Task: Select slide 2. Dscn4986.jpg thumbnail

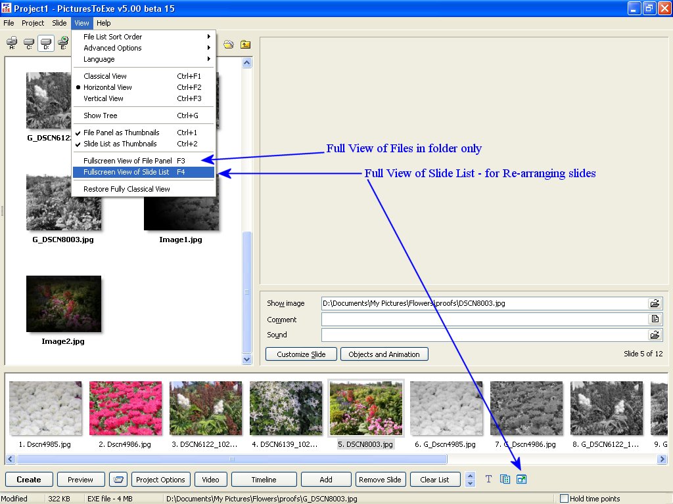Action: pyautogui.click(x=126, y=409)
